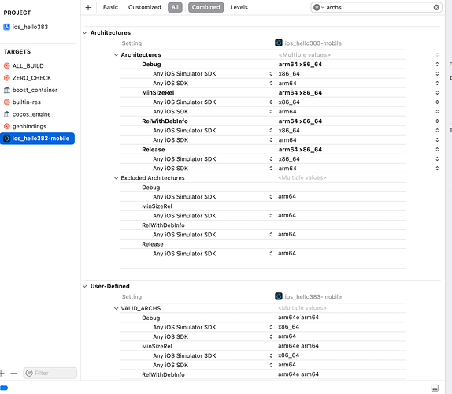Select the Architectures MinSizeRel configuration row
The image size is (452, 394).
[262, 92]
